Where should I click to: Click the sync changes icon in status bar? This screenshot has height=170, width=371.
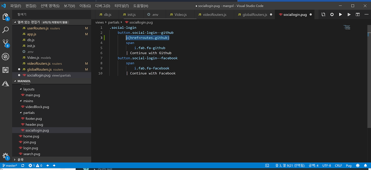tap(23, 166)
